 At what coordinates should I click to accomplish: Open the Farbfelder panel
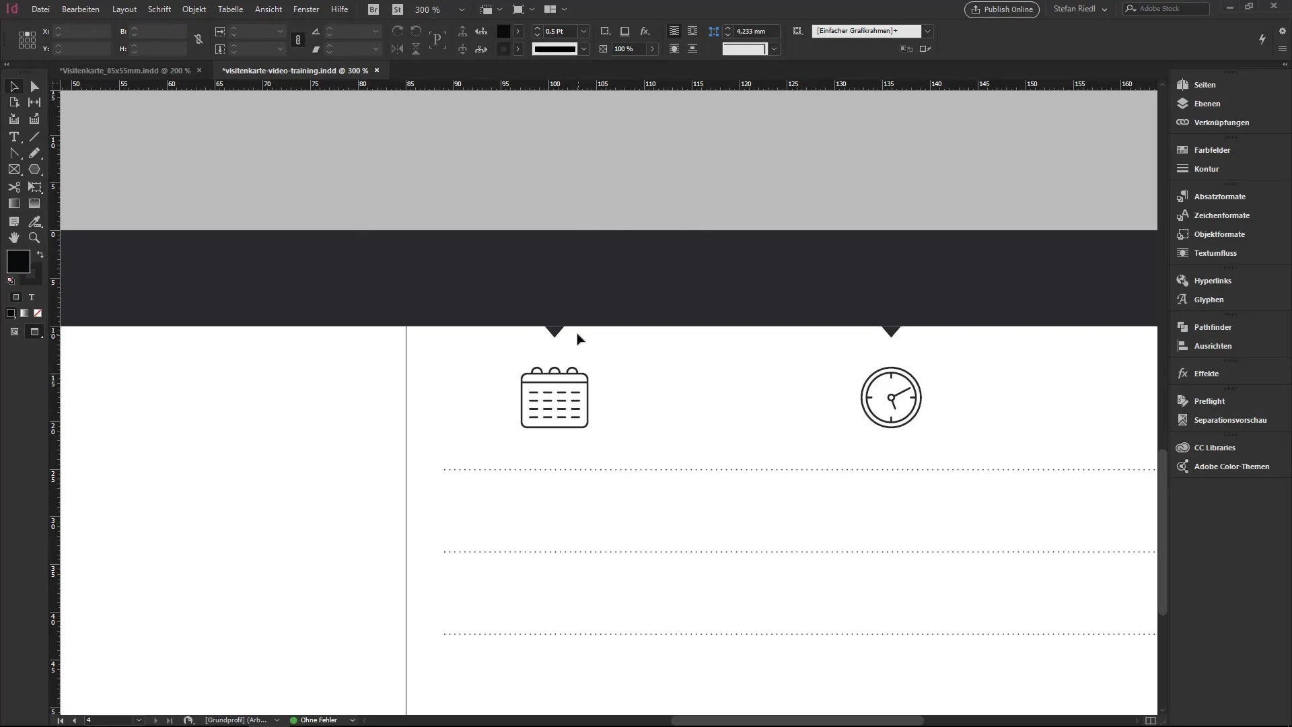click(x=1212, y=150)
